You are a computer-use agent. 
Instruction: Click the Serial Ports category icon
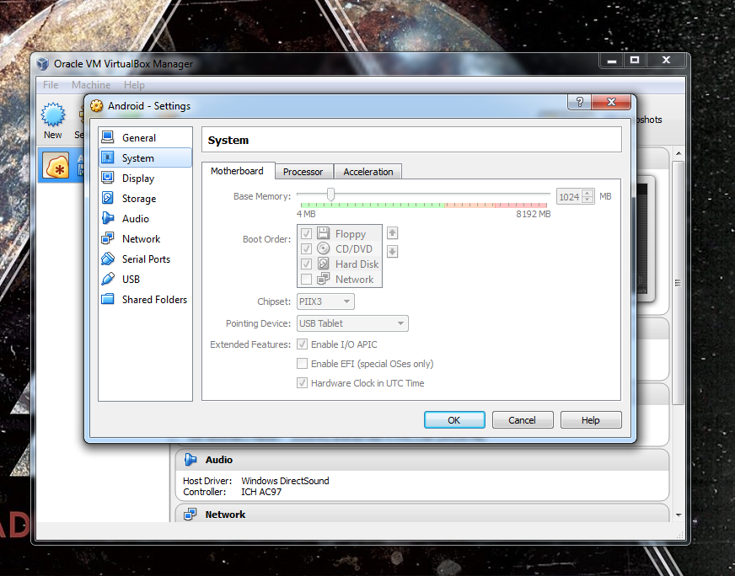[x=108, y=258]
